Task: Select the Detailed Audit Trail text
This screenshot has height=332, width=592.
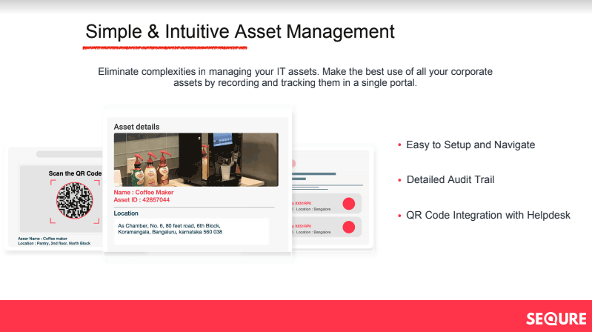Action: pos(450,180)
